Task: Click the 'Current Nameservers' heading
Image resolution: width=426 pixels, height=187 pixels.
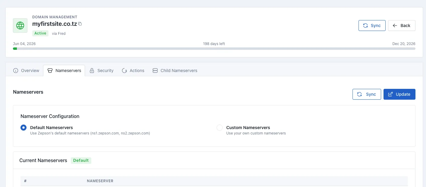Action: click(x=43, y=160)
